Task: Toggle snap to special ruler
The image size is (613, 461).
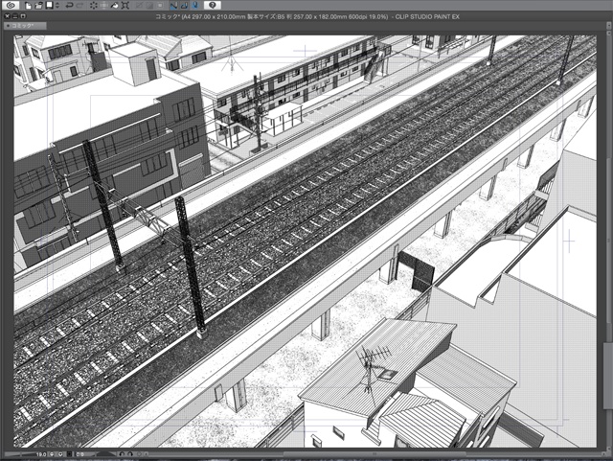Action: tap(185, 6)
